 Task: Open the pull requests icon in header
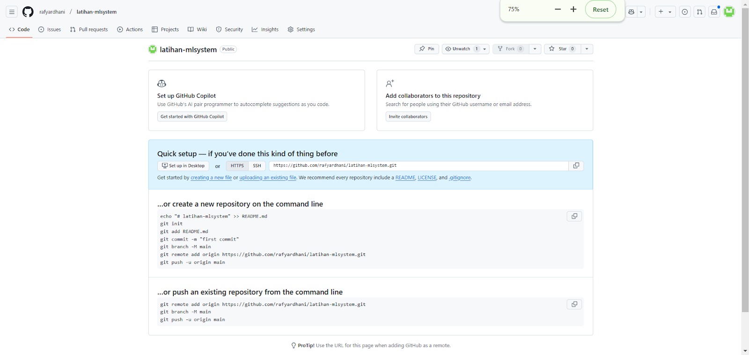pyautogui.click(x=699, y=12)
